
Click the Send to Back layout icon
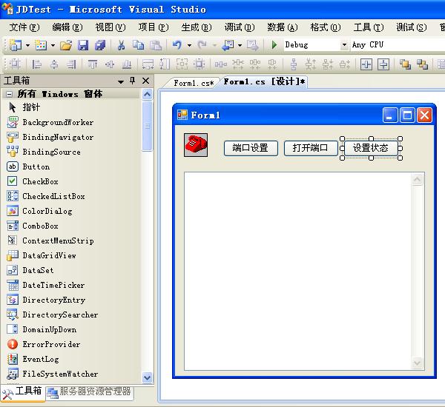click(x=422, y=64)
